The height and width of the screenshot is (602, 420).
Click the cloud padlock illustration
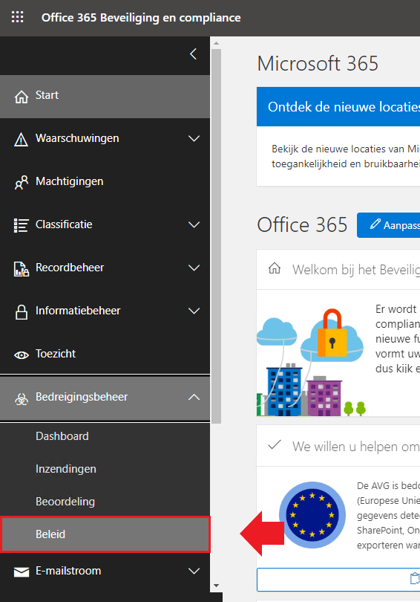[332, 336]
